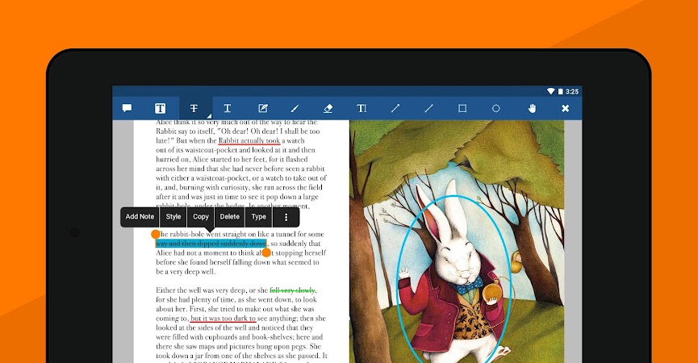This screenshot has width=698, height=363.
Task: Click the underlined 'Rabbit actually took' text
Action: (249, 141)
